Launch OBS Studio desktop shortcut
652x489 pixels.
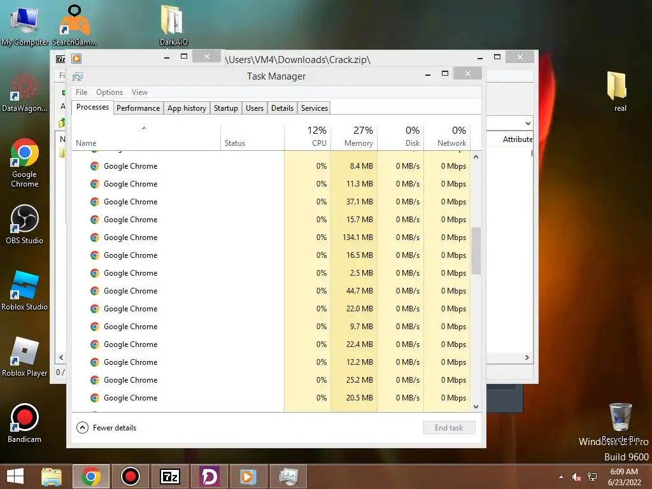coord(25,225)
